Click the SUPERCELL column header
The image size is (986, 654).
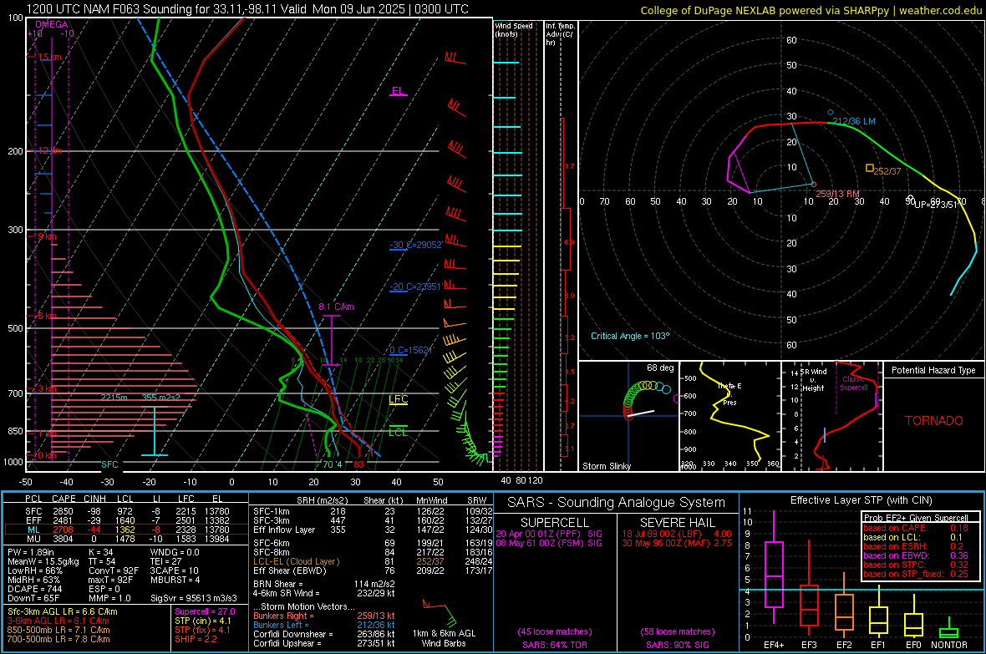[555, 523]
